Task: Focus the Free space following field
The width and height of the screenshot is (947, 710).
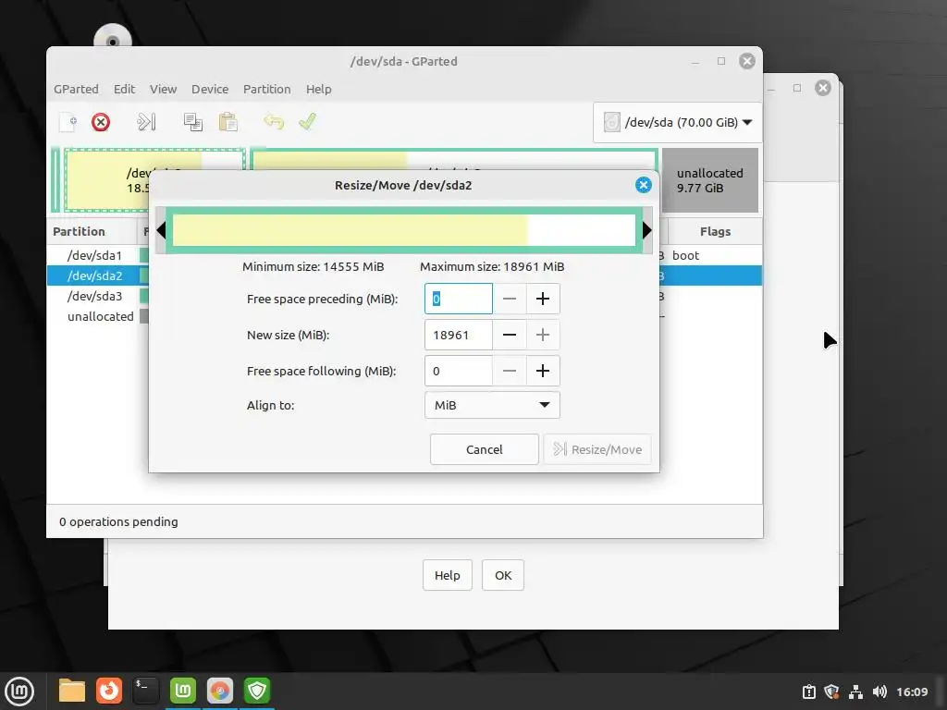Action: pyautogui.click(x=459, y=371)
